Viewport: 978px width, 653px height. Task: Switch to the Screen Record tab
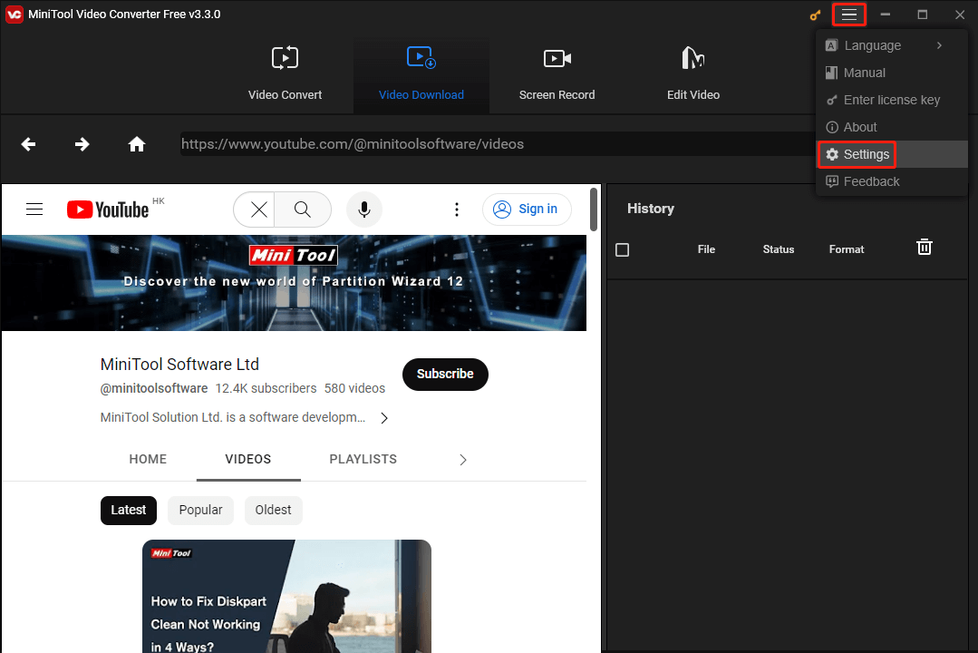(557, 74)
